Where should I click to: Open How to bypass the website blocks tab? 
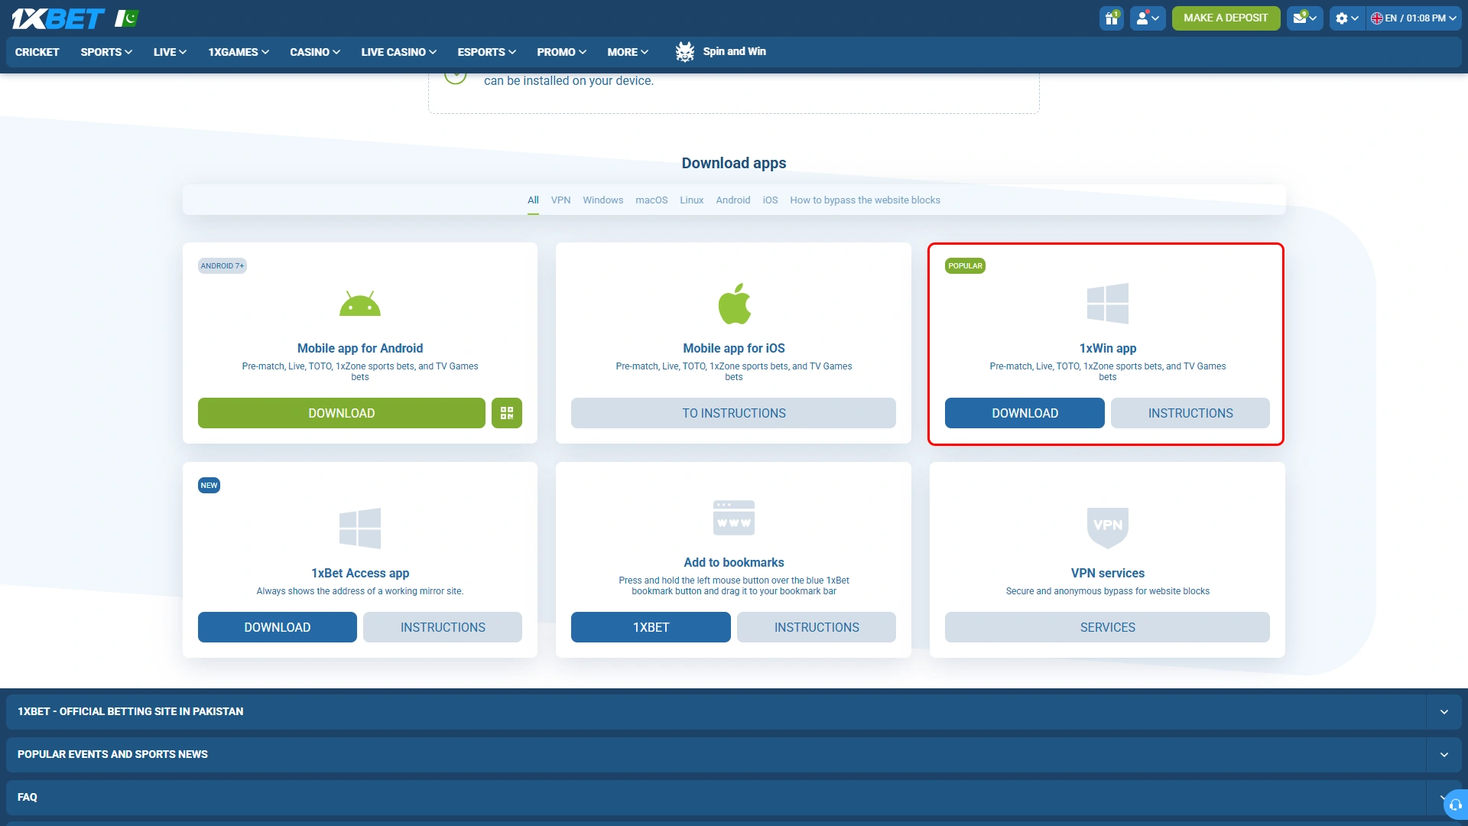click(x=865, y=200)
